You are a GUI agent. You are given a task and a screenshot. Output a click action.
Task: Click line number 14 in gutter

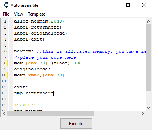pyautogui.click(x=4, y=99)
